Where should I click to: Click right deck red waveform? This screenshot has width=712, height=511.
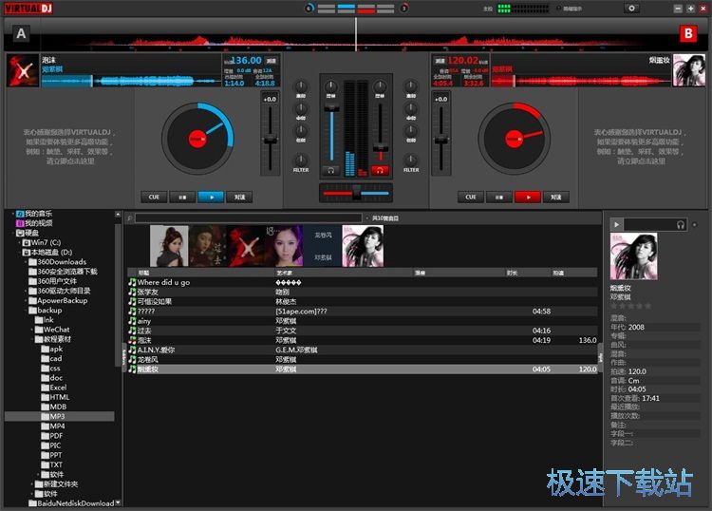pyautogui.click(x=580, y=82)
